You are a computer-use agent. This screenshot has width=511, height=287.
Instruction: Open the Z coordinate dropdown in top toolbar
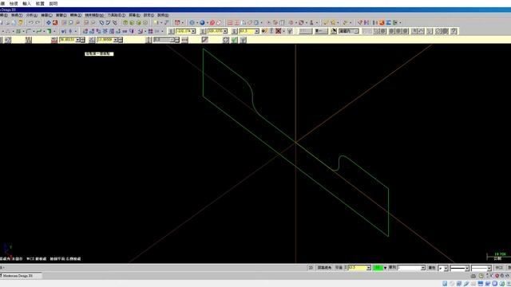[x=257, y=31]
